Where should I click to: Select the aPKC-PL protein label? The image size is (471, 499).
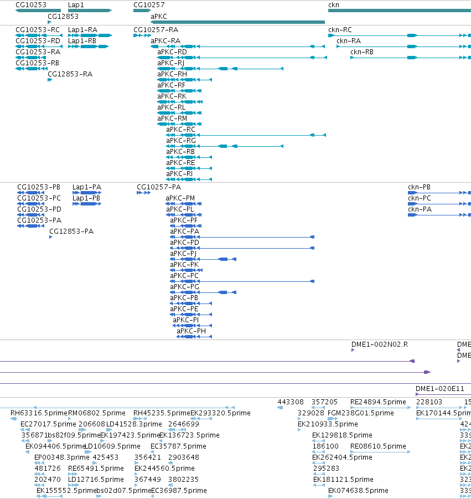[180, 209]
